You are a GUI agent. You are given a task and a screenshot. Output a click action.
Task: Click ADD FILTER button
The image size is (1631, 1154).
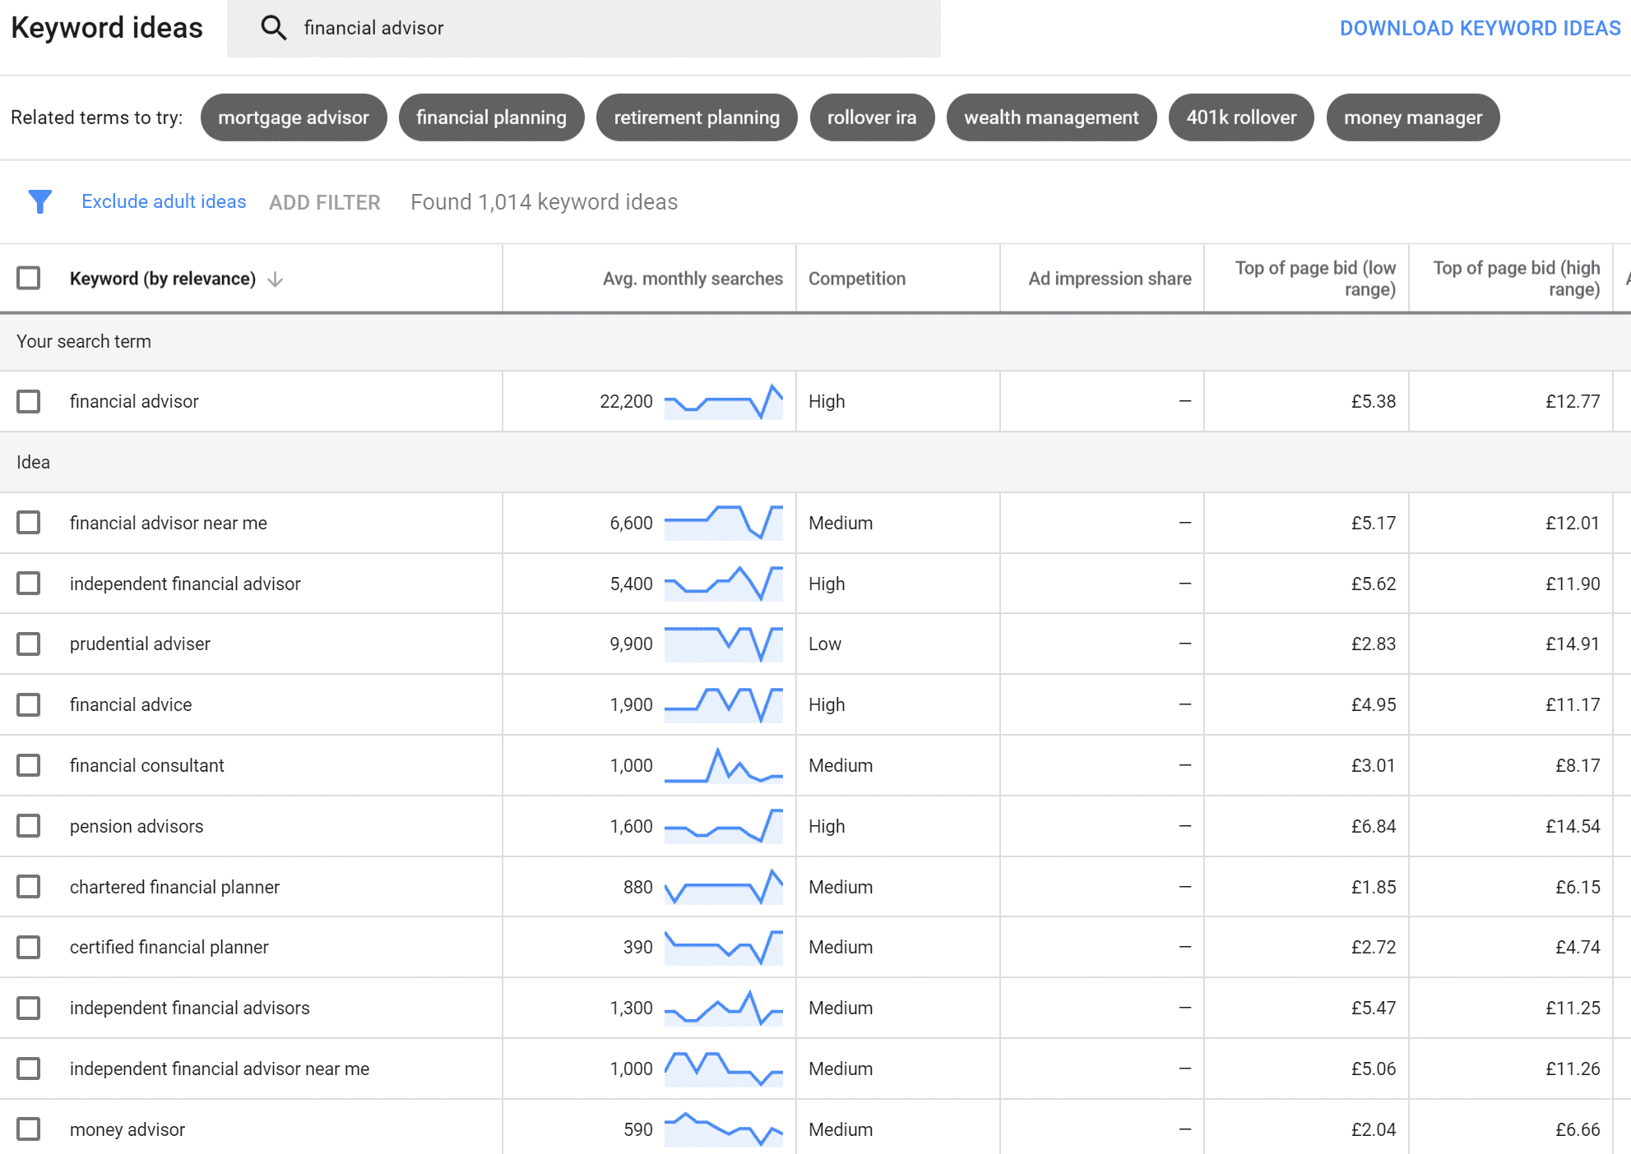coord(324,202)
